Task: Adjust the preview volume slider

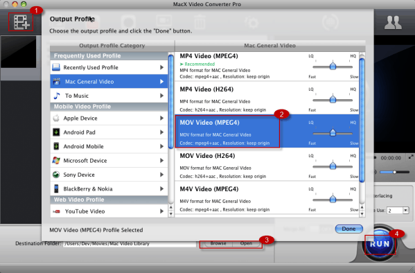Action: (395, 172)
